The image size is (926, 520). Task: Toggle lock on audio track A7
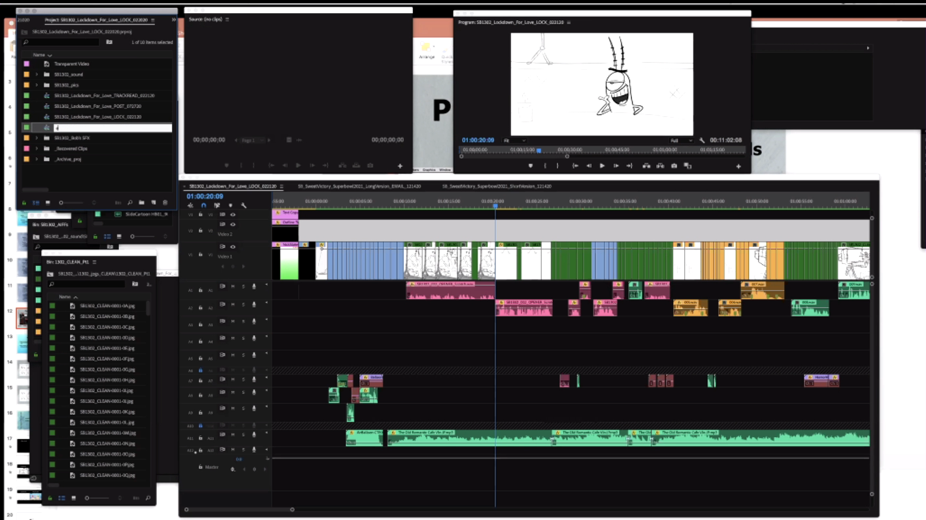[x=201, y=380]
